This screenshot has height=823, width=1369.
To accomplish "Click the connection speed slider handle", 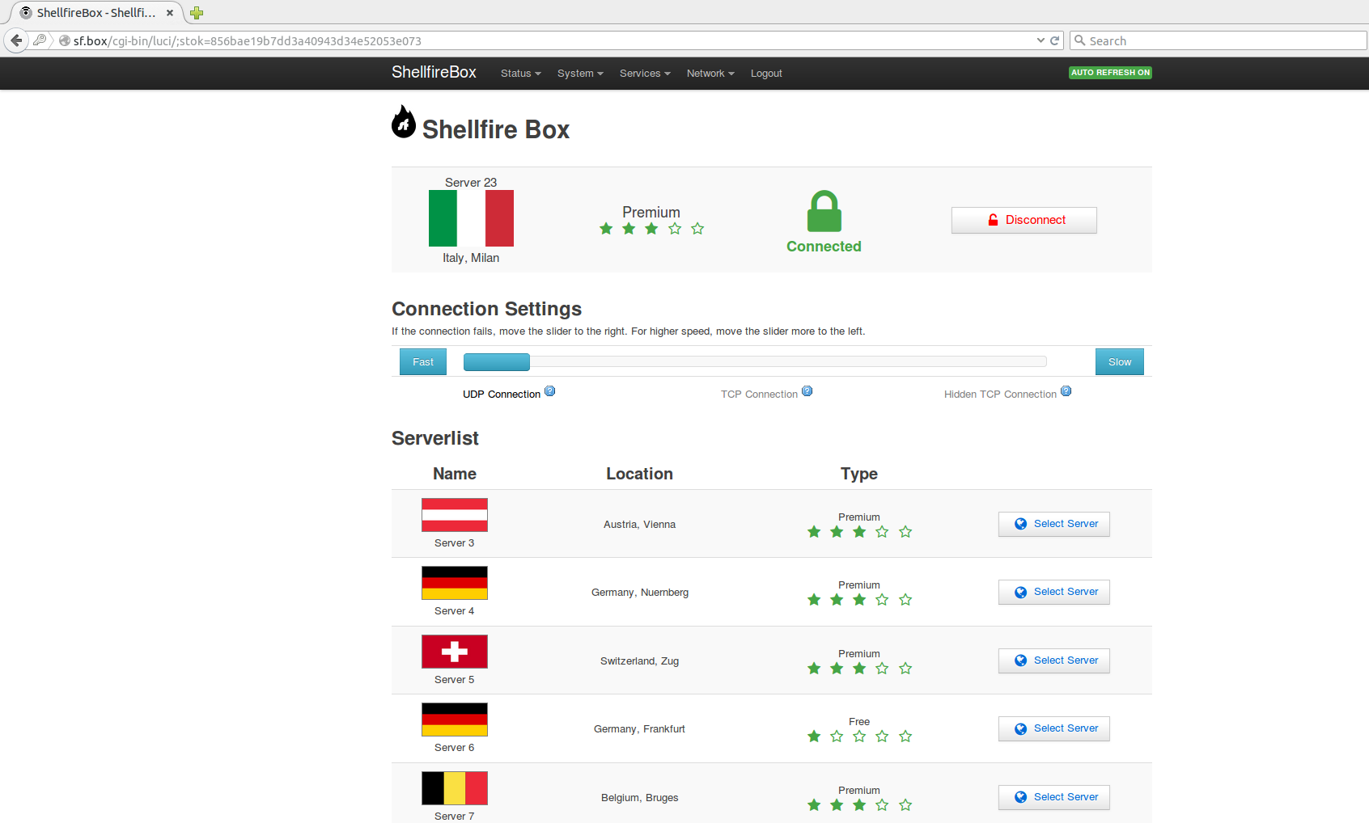I will point(497,362).
